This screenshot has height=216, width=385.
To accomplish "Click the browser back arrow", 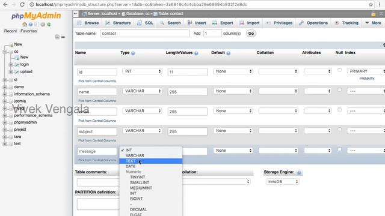I will point(5,4).
